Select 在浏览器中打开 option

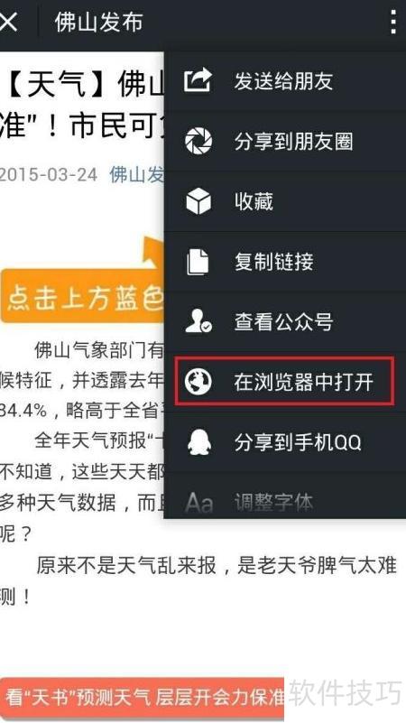coord(285,382)
